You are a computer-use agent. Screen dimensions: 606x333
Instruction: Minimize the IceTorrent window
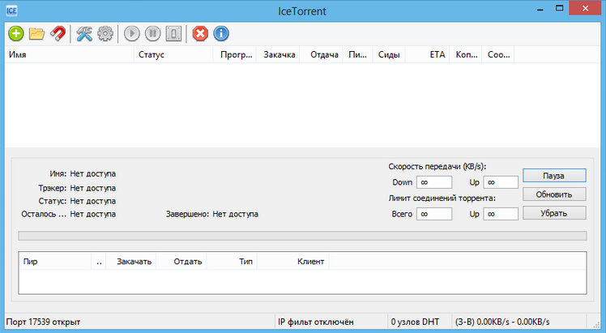[540, 9]
